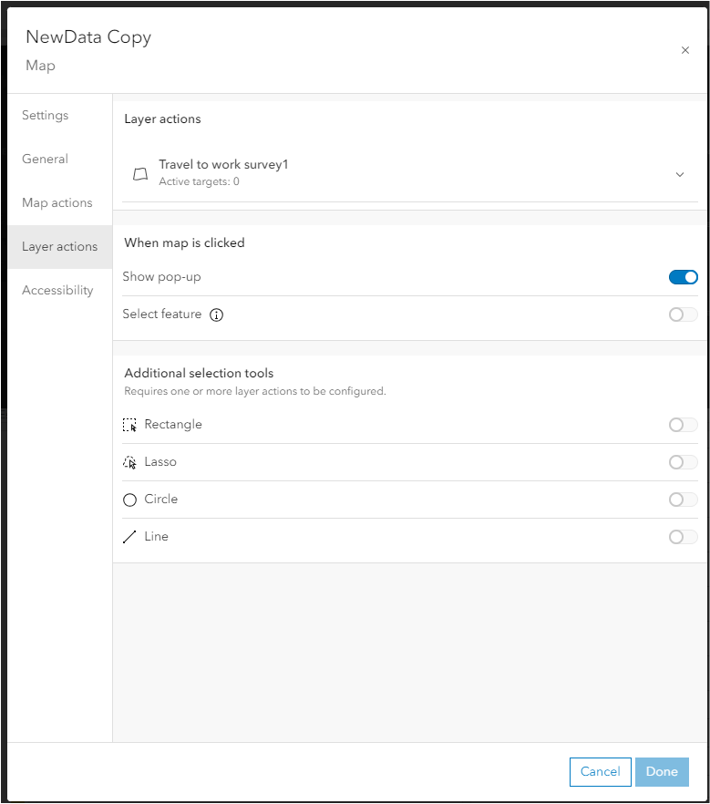The image size is (710, 804).
Task: Open the Accessibility section
Action: (x=57, y=290)
